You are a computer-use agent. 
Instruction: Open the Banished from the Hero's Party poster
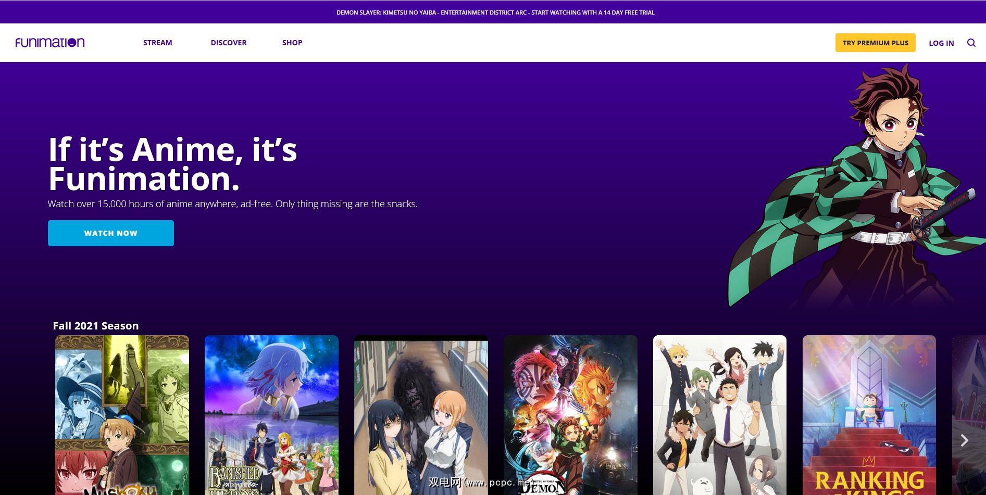[271, 415]
